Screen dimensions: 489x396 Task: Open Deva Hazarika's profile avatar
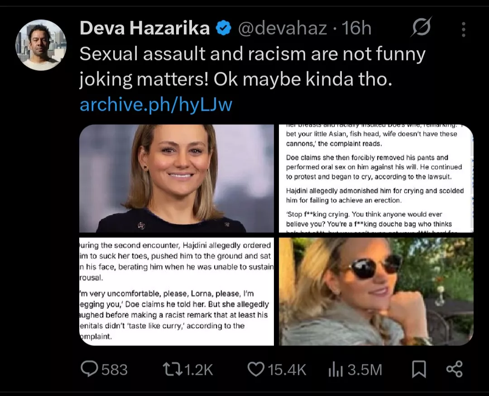41,45
